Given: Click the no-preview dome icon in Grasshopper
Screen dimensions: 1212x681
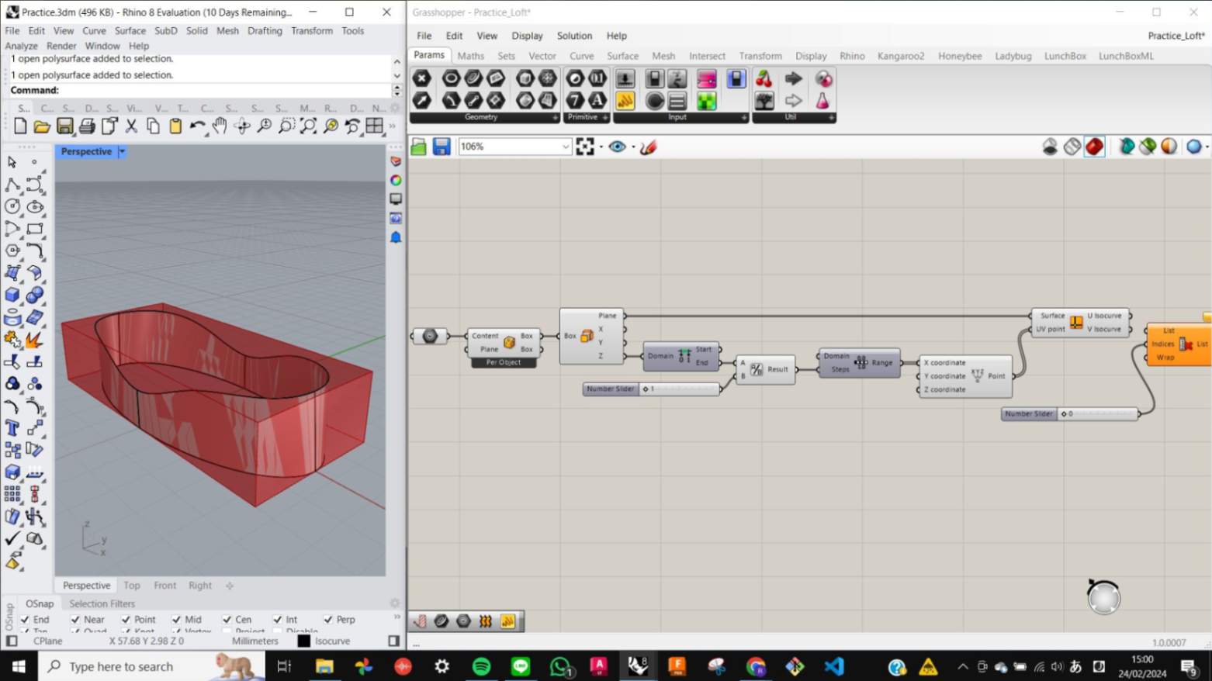Looking at the screenshot, I should tap(1050, 147).
